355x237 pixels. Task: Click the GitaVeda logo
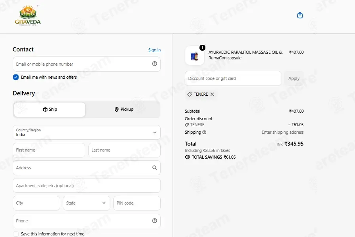click(28, 15)
